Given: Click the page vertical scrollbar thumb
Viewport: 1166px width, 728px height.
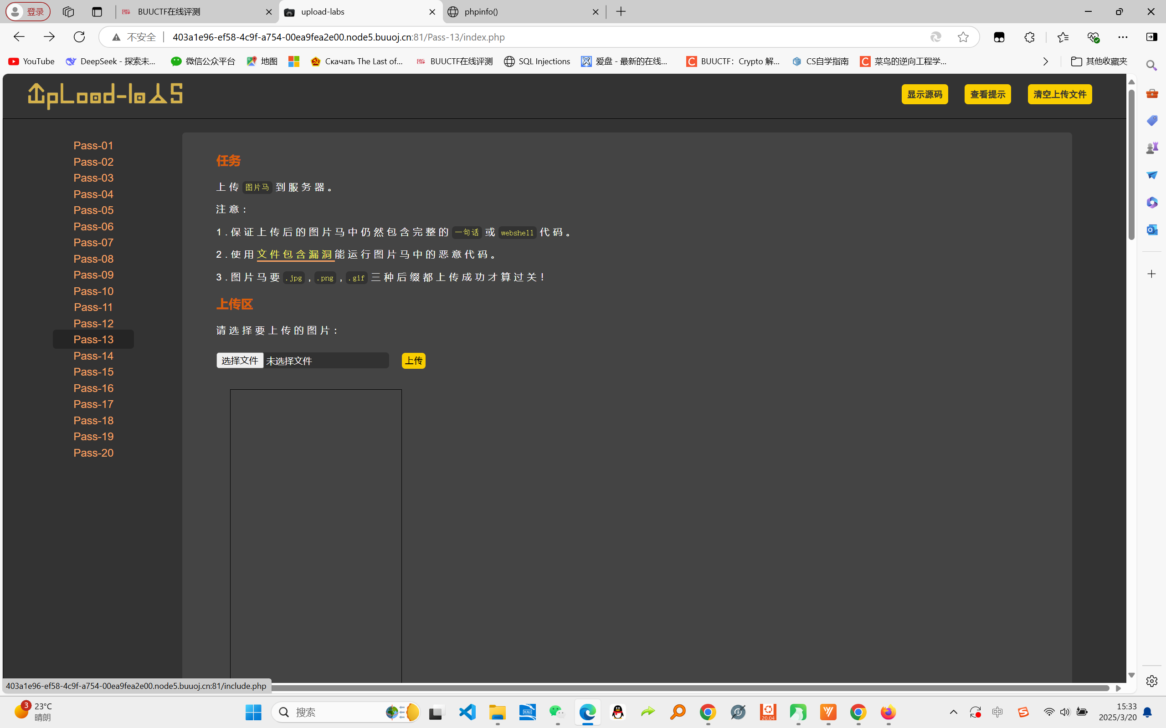Looking at the screenshot, I should (x=1131, y=164).
